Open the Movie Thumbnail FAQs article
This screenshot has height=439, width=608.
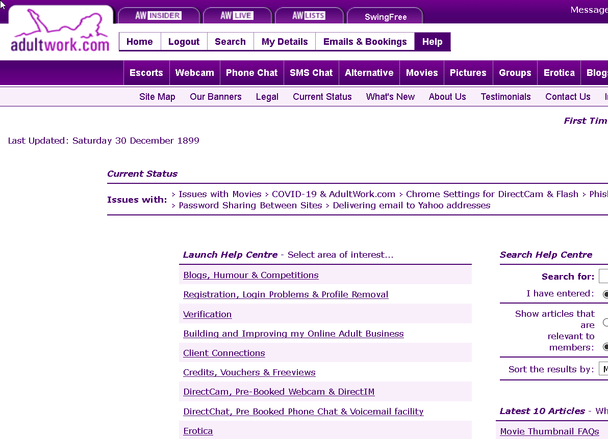[x=549, y=432]
